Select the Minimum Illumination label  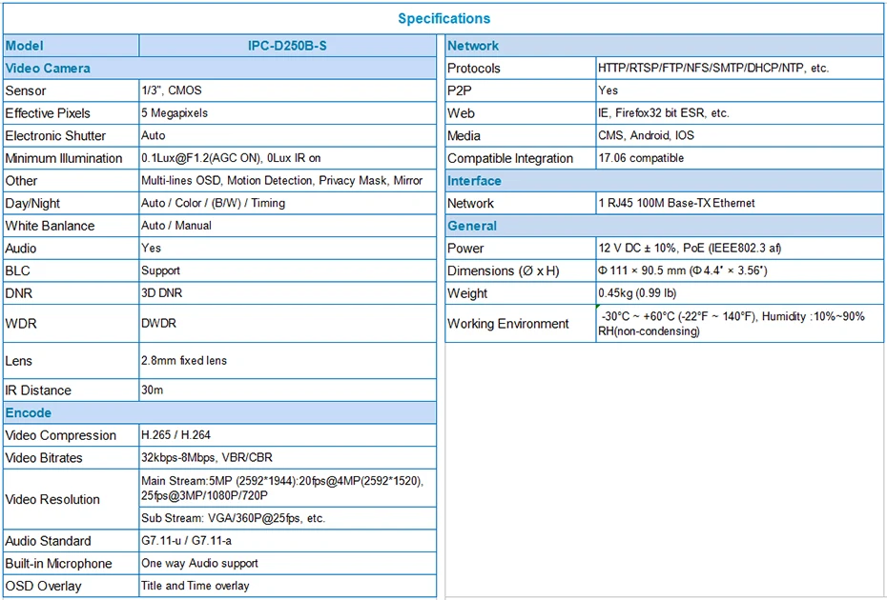click(x=63, y=158)
